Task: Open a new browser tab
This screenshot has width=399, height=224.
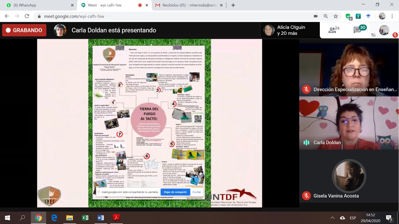Action: pyautogui.click(x=233, y=5)
